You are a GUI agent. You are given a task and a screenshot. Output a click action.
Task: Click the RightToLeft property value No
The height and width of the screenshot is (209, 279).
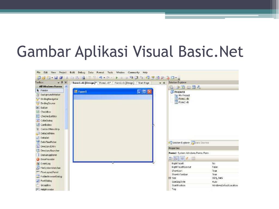[x=214, y=164]
